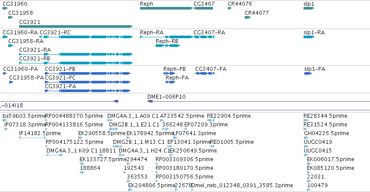Click the DMG2B.1_1.M13.C1 EST glyph
The width and height of the screenshot is (370, 192).
(x=118, y=146)
